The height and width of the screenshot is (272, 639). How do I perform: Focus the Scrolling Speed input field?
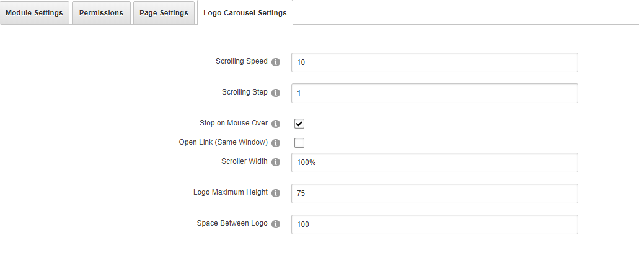point(434,62)
